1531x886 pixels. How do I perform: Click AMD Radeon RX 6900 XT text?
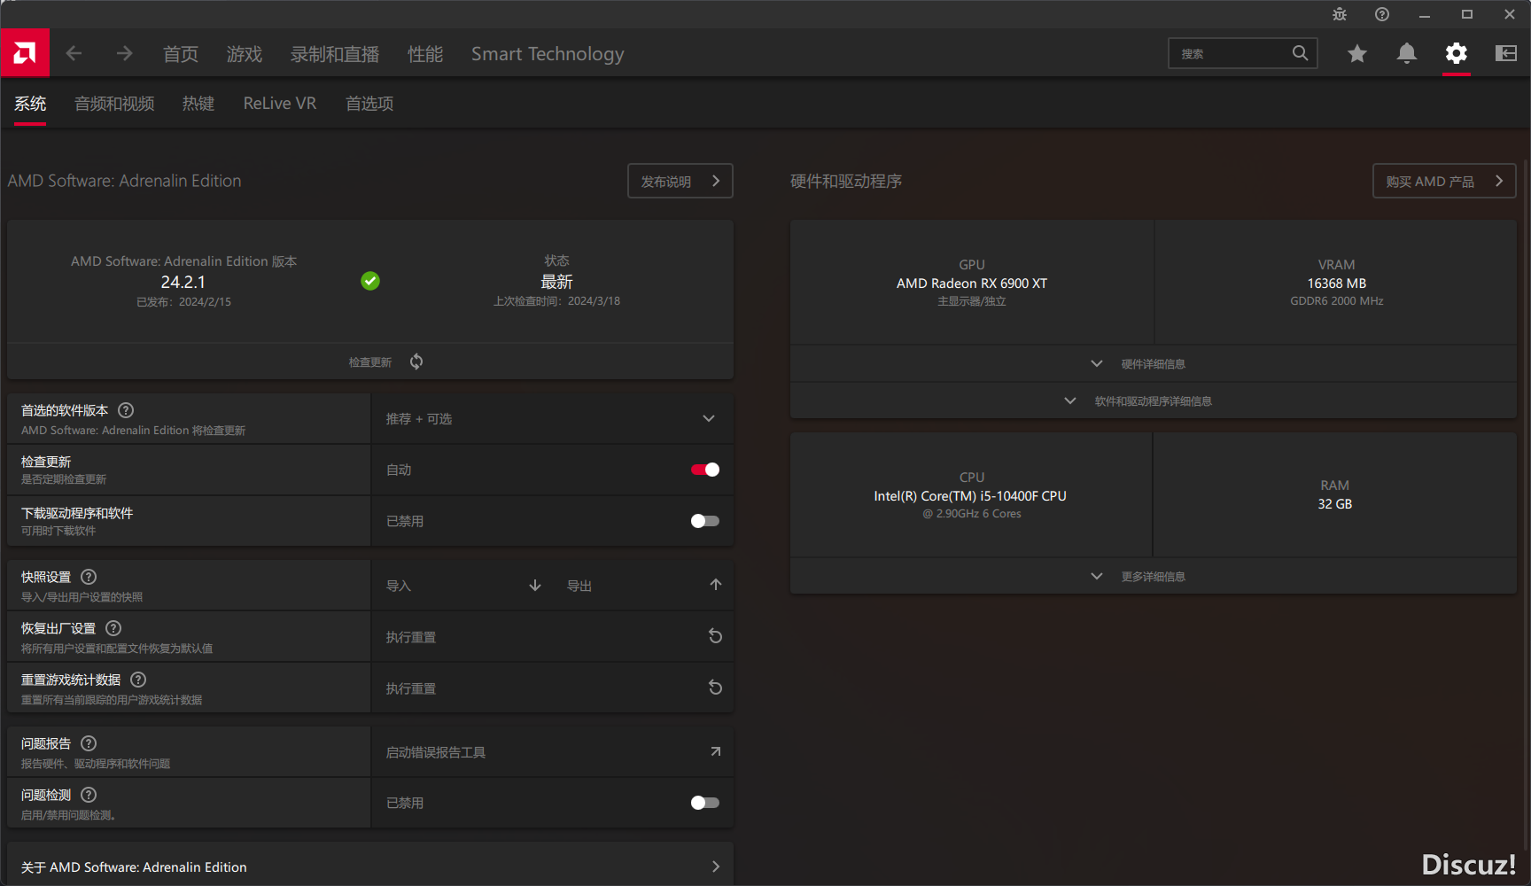pos(972,284)
